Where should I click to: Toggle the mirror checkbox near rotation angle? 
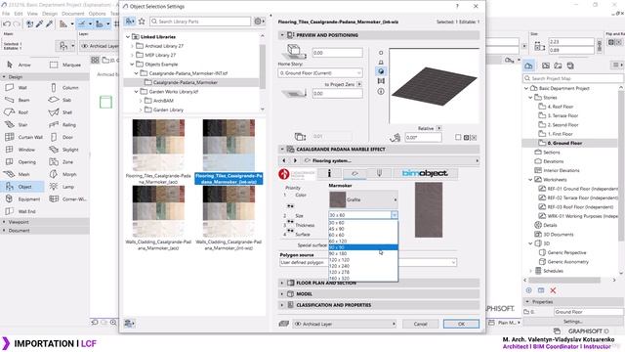(x=458, y=137)
